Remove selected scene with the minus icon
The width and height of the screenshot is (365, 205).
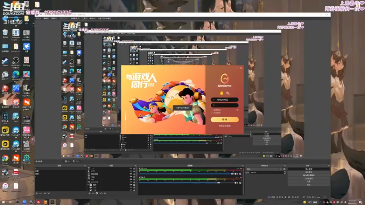(41, 193)
